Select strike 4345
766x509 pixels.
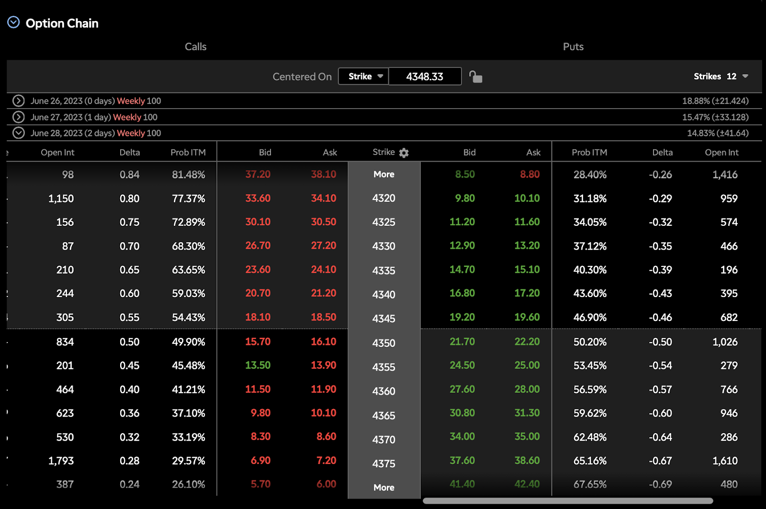coord(384,319)
